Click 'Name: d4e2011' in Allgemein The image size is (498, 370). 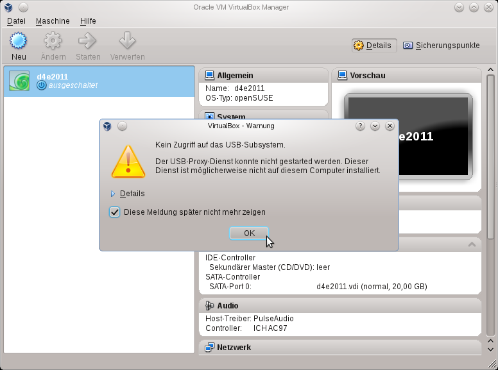point(235,88)
